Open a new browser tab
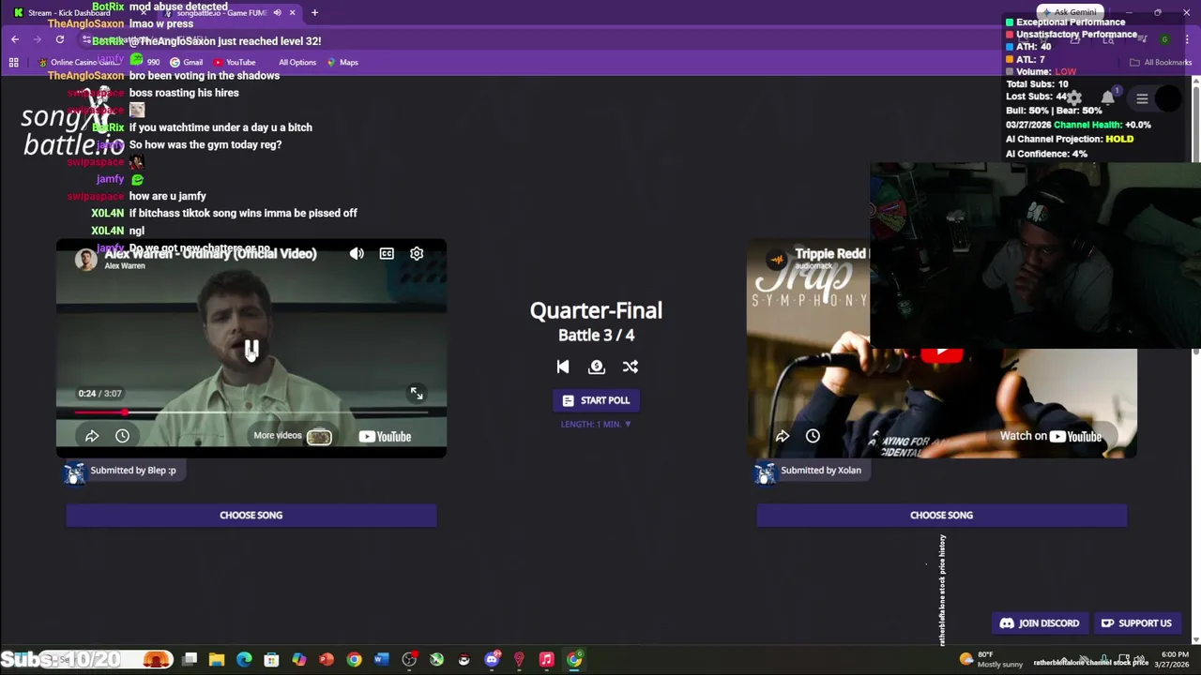Image resolution: width=1201 pixels, height=675 pixels. click(x=314, y=12)
